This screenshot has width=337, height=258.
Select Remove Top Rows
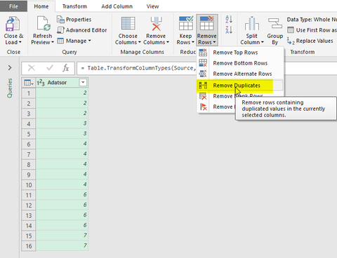point(240,53)
